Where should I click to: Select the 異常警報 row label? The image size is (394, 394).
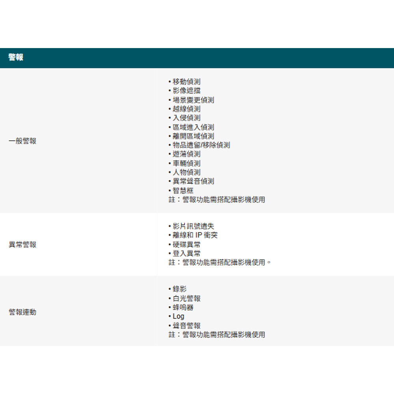pos(22,245)
